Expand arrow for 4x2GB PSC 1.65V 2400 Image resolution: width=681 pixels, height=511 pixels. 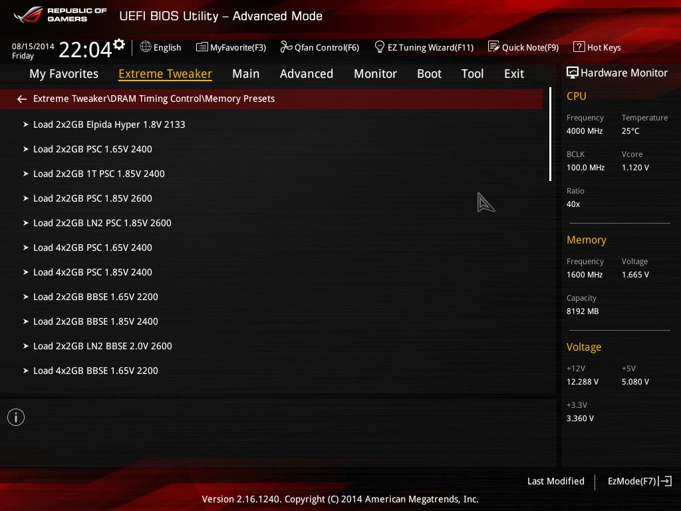(x=26, y=248)
